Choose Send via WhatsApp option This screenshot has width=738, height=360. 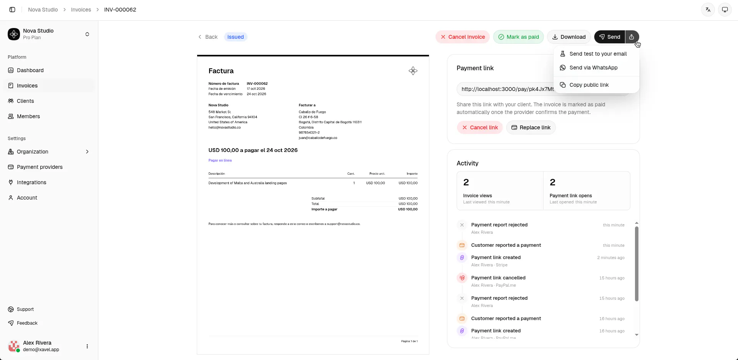597,68
